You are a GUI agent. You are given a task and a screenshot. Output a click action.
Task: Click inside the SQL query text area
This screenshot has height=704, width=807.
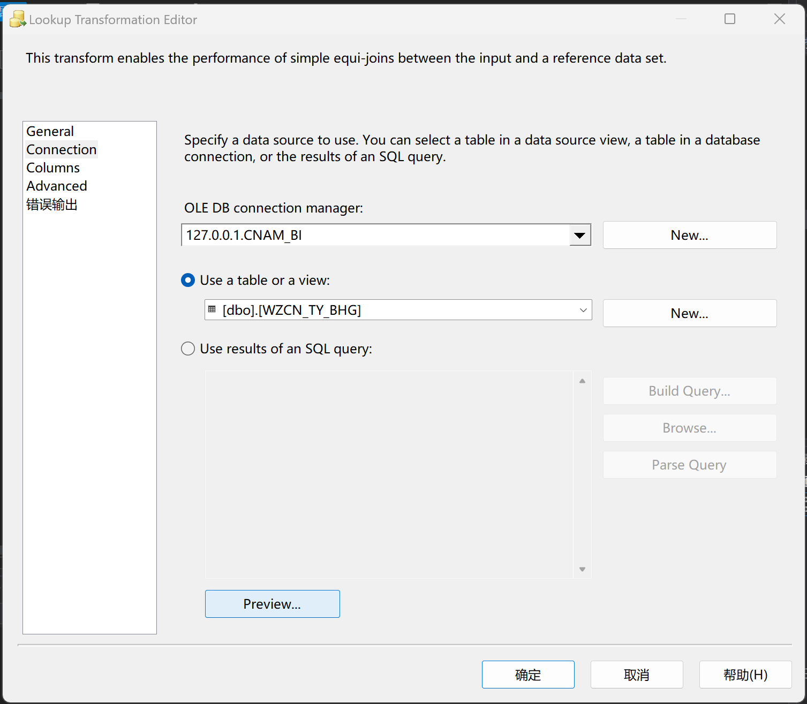point(389,474)
